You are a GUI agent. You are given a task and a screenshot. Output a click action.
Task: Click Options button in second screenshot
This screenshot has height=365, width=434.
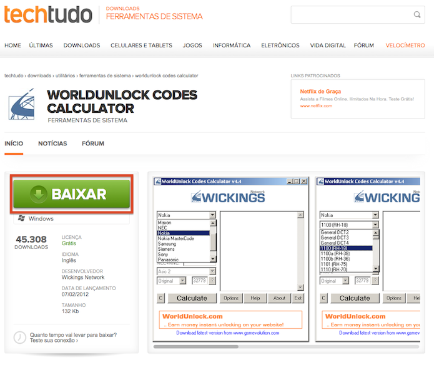point(394,298)
